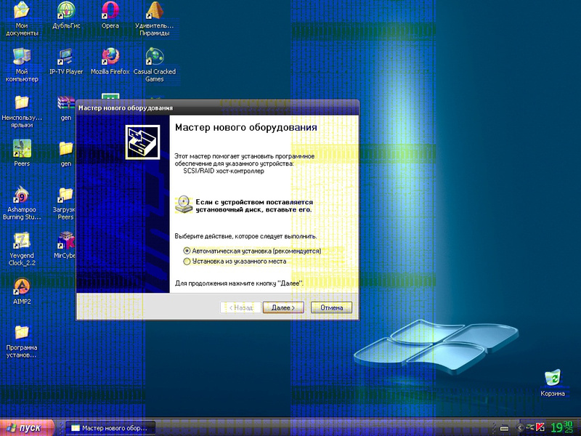This screenshot has height=436, width=581.
Task: Open the Мои документы desktop icon
Action: (22, 19)
